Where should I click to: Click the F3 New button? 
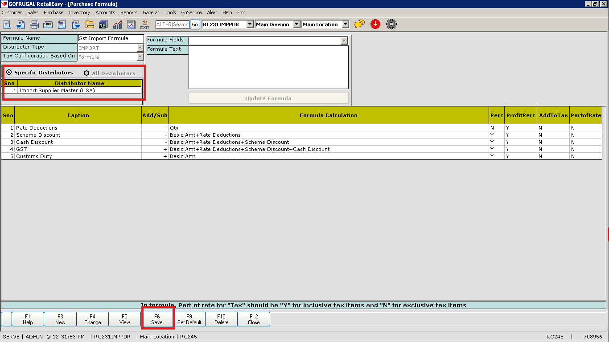[60, 319]
